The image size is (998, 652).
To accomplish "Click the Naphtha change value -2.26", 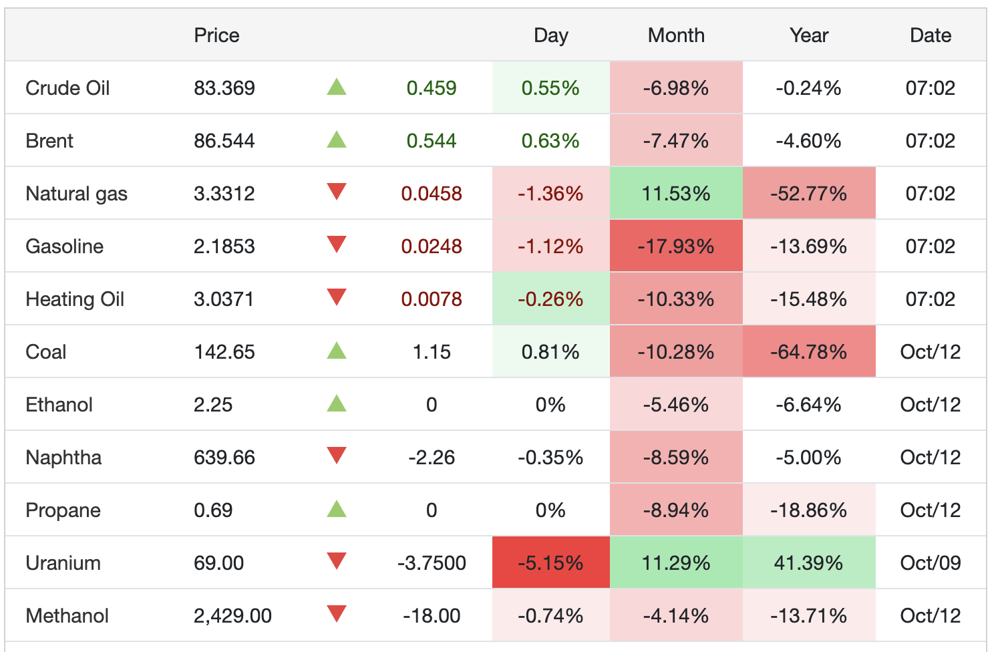I will tap(432, 458).
